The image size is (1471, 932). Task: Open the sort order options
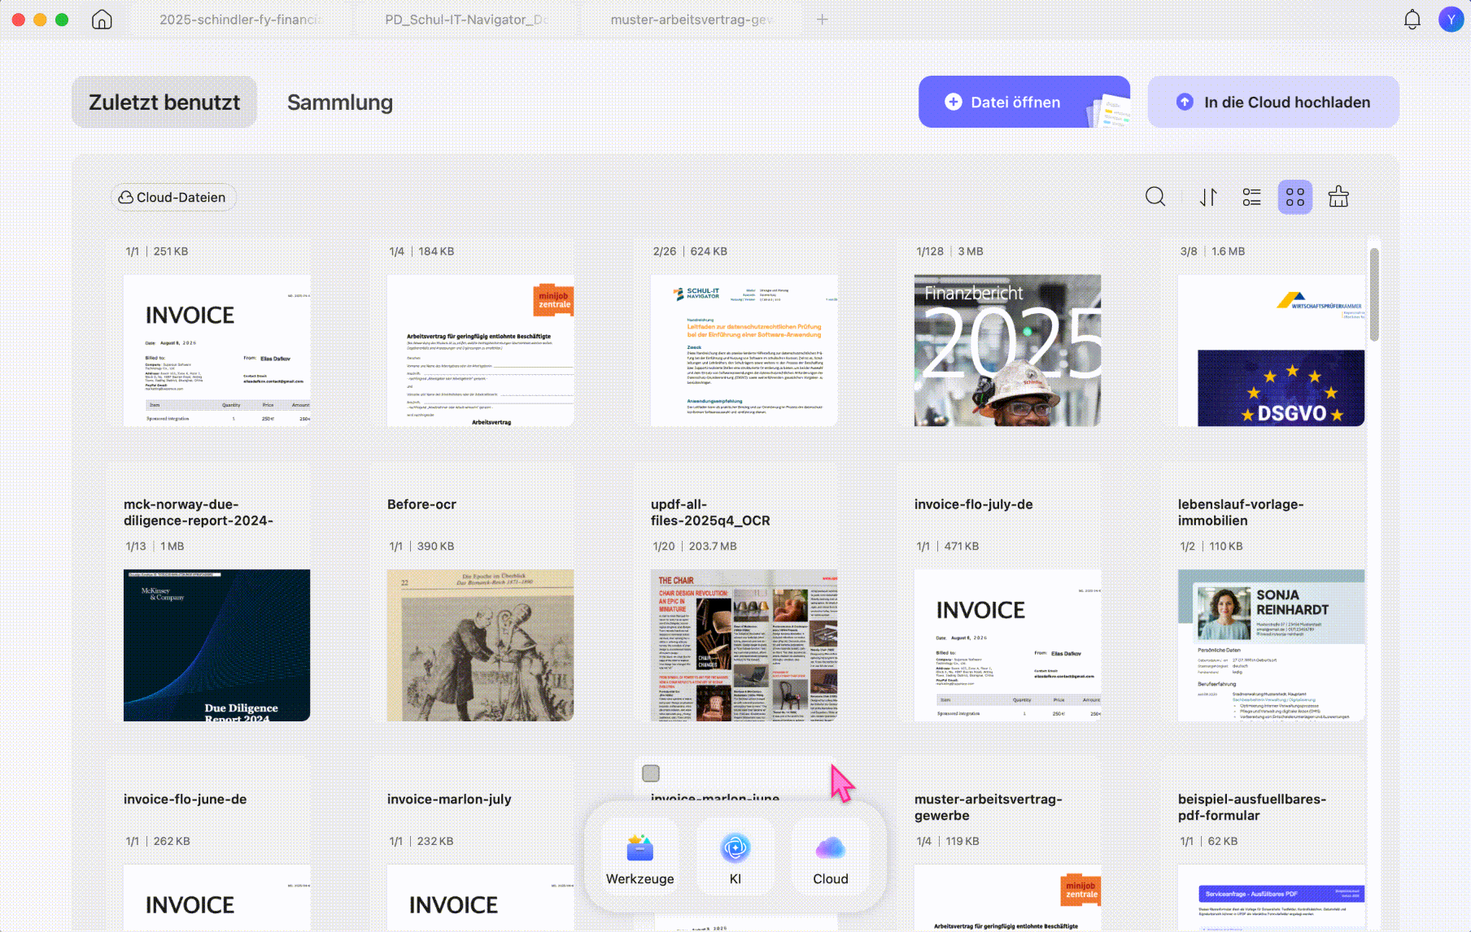click(1208, 197)
